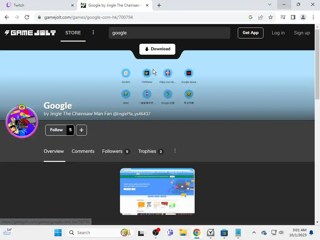This screenshot has height=240, width=320.
Task: Click the plus add-to-collection button
Action: [x=82, y=130]
